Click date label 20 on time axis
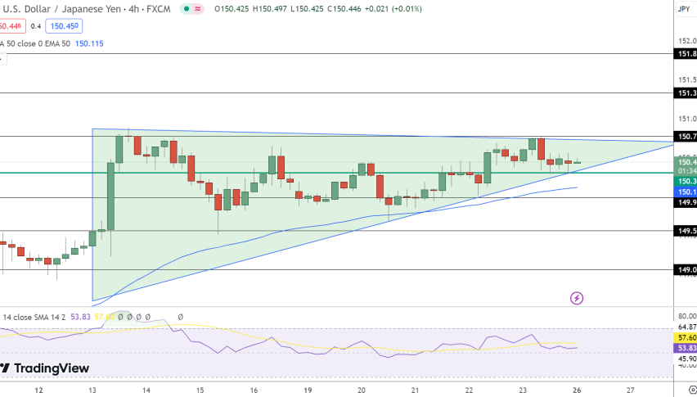 coord(362,390)
